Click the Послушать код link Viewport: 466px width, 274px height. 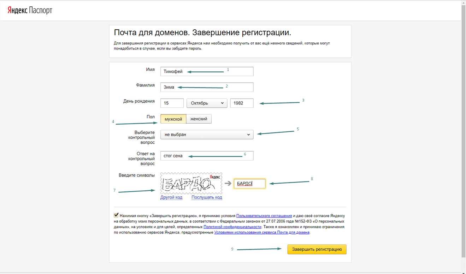[x=207, y=197]
